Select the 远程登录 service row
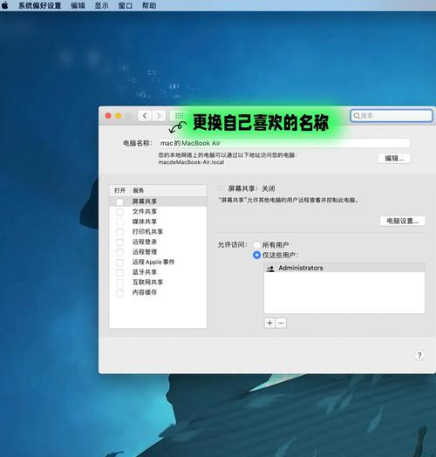Viewport: 436px width, 457px height. click(158, 242)
